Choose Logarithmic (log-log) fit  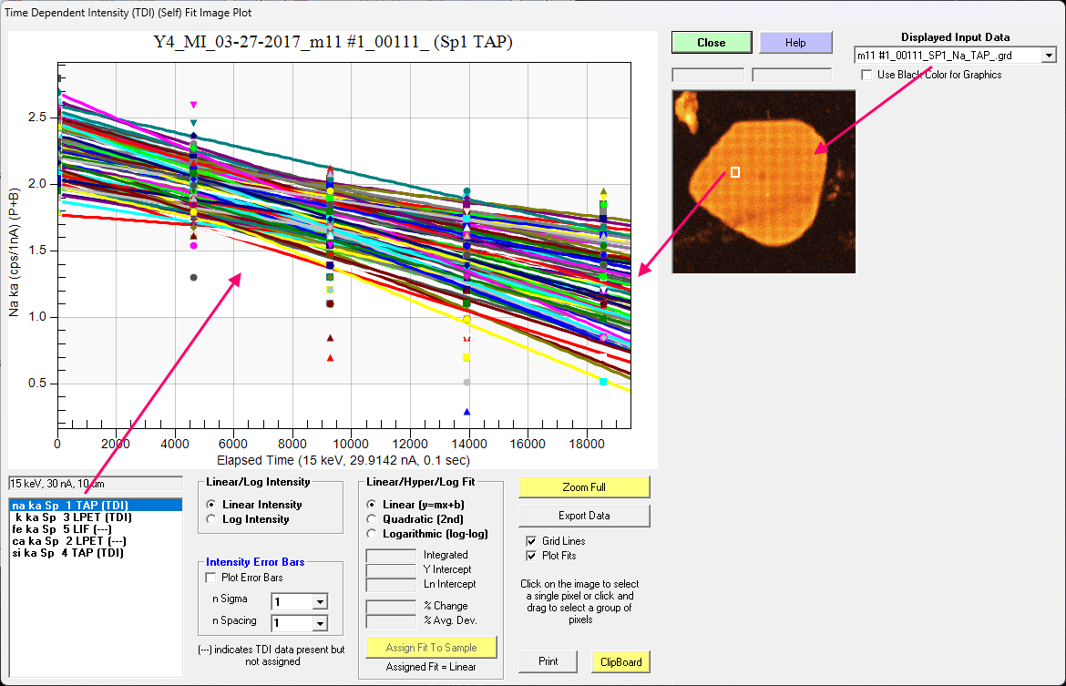click(x=371, y=533)
